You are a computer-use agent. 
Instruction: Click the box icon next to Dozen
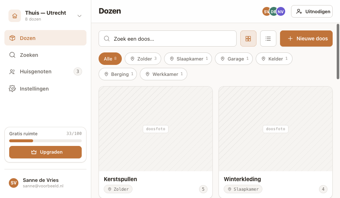(13, 38)
